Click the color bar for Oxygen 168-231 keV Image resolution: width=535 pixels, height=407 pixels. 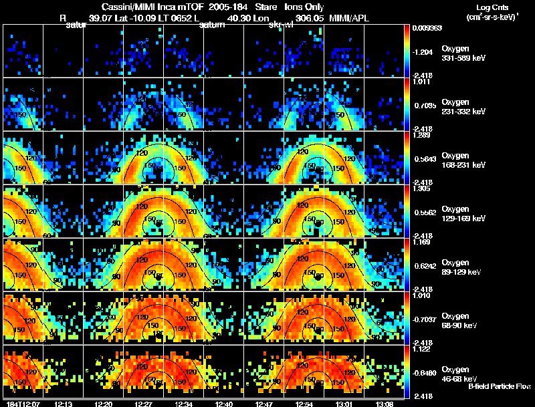(x=407, y=158)
